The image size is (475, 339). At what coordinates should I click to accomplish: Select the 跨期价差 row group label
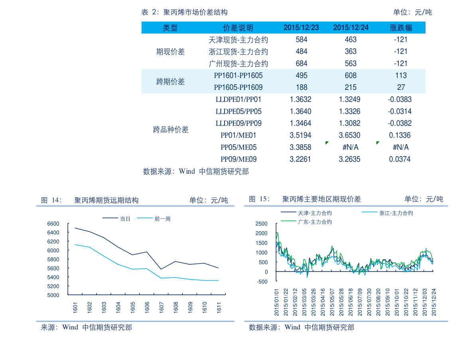point(170,82)
